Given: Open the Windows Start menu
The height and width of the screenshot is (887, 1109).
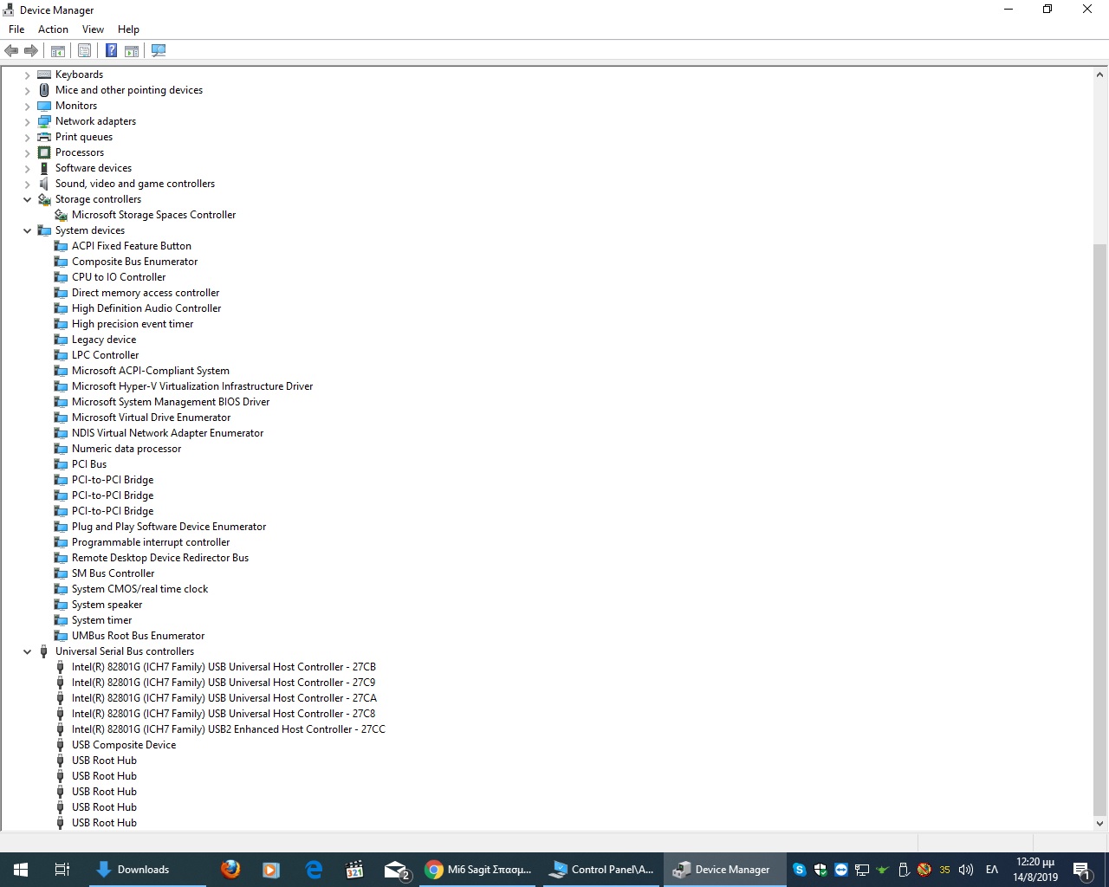Looking at the screenshot, I should click(21, 870).
